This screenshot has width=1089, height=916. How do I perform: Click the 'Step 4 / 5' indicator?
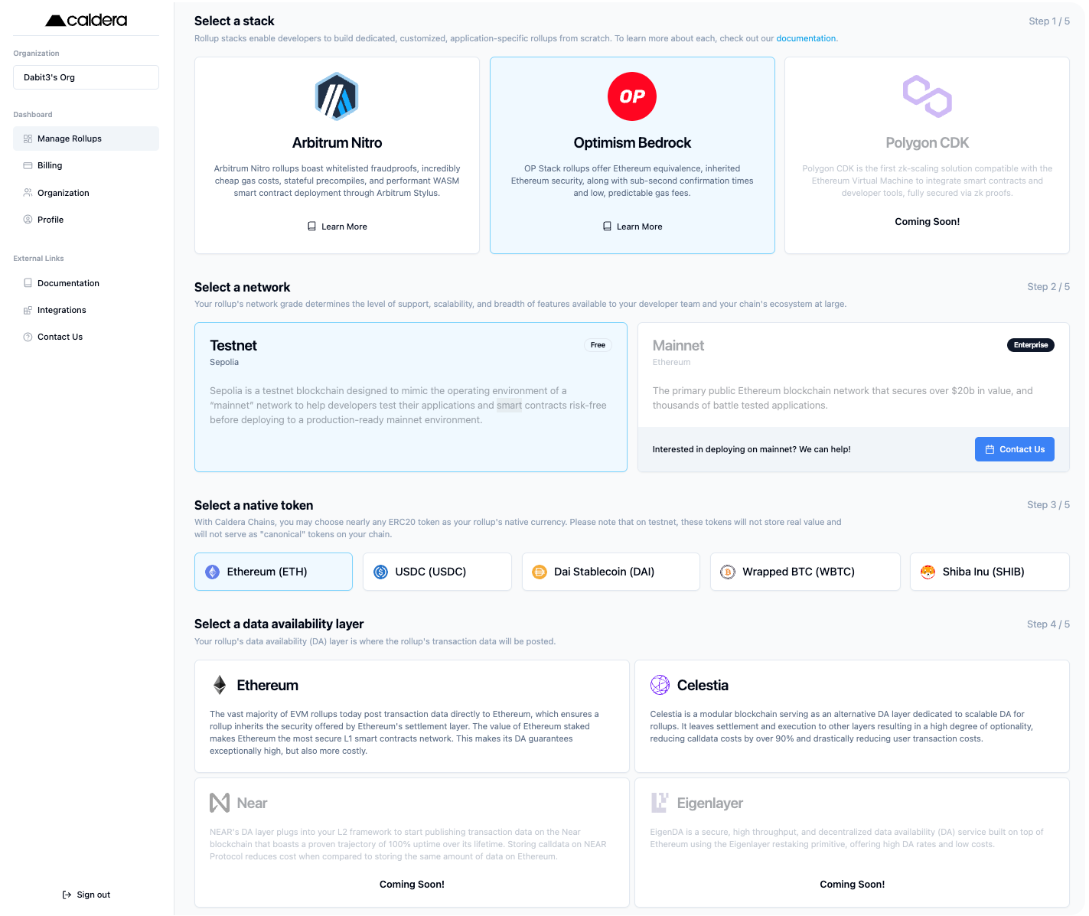coord(1048,624)
